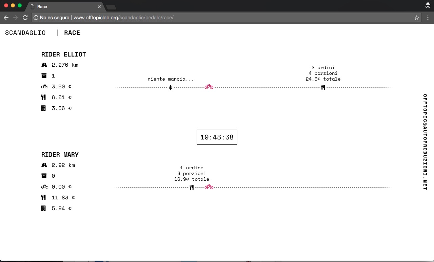
Task: Click the '2 ordini' text
Action: 323,67
